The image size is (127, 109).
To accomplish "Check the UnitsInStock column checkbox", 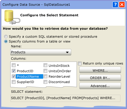I will [x=45, y=65].
